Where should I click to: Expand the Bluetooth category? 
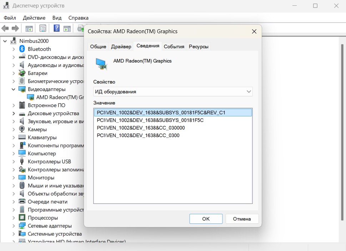coord(14,49)
